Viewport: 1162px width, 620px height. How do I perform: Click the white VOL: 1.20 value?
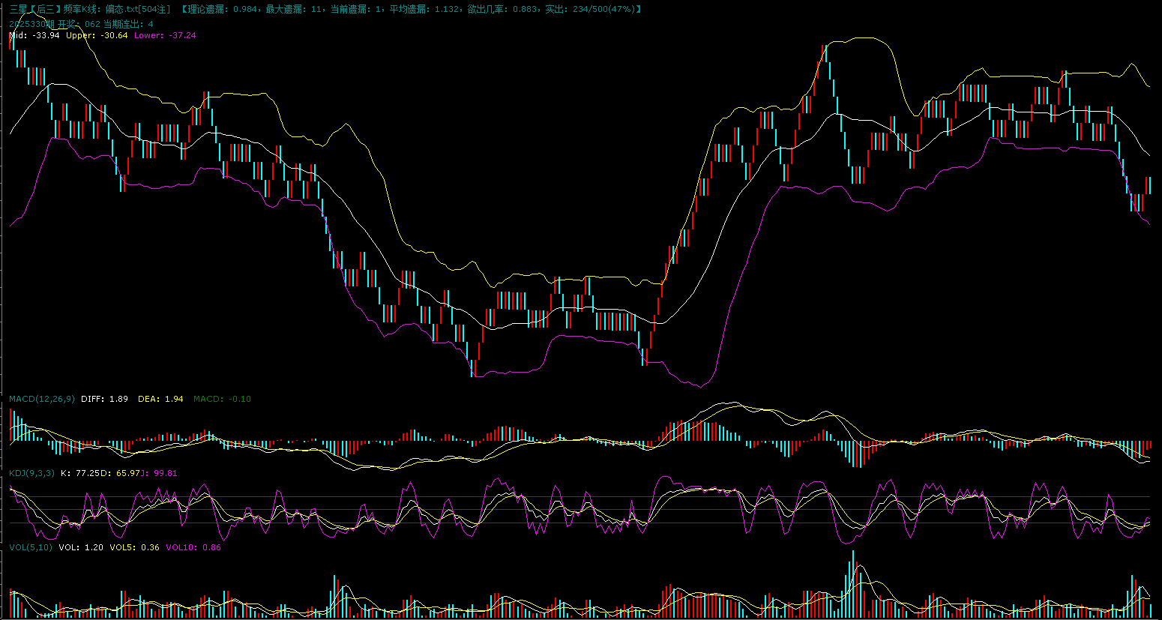[81, 547]
